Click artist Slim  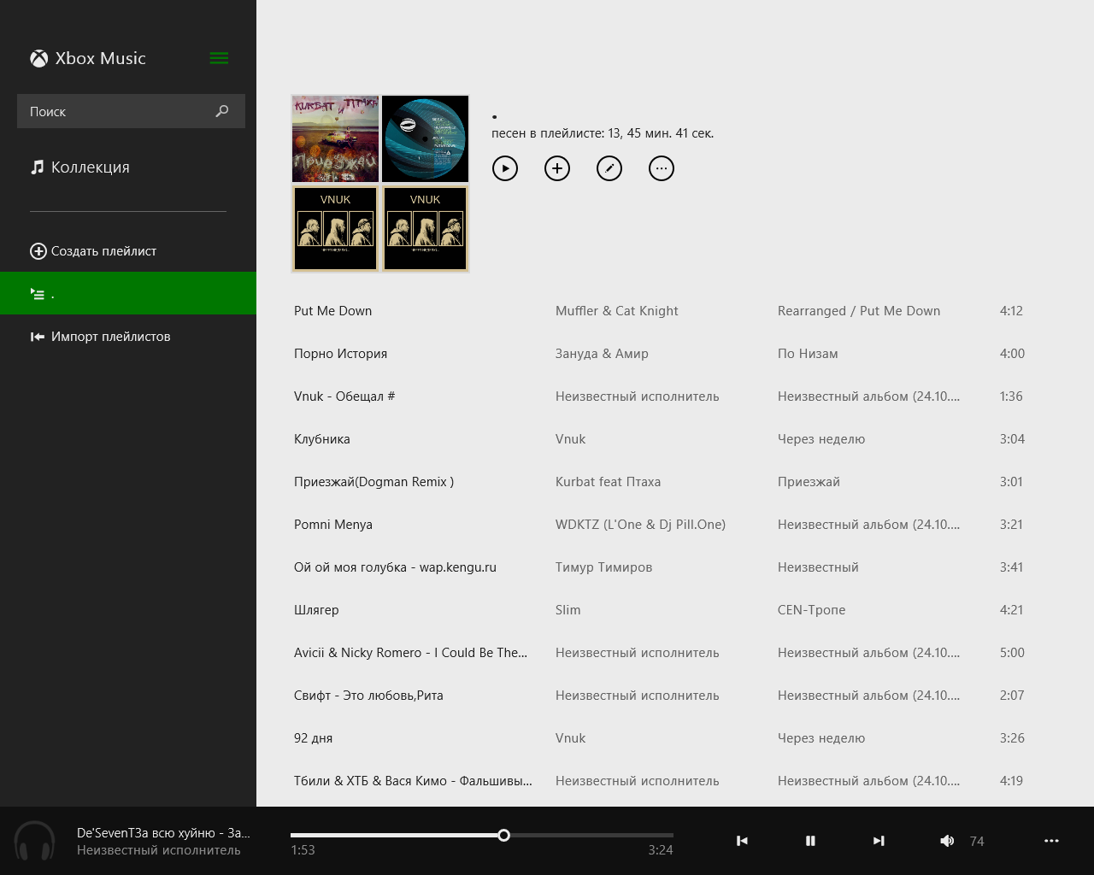coord(568,610)
